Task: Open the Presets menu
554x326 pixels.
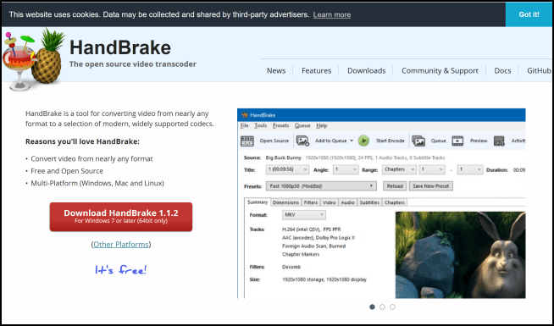Action: point(281,125)
